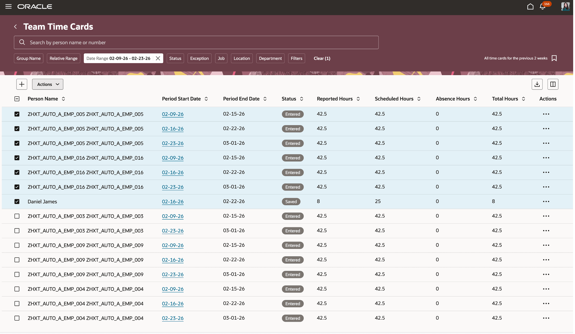
Task: Open the Department filter
Action: coord(270,58)
